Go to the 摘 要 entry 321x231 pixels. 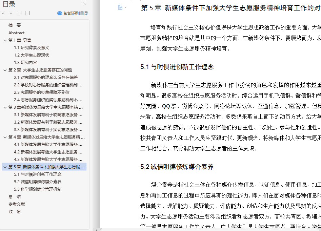[x=15, y=25]
